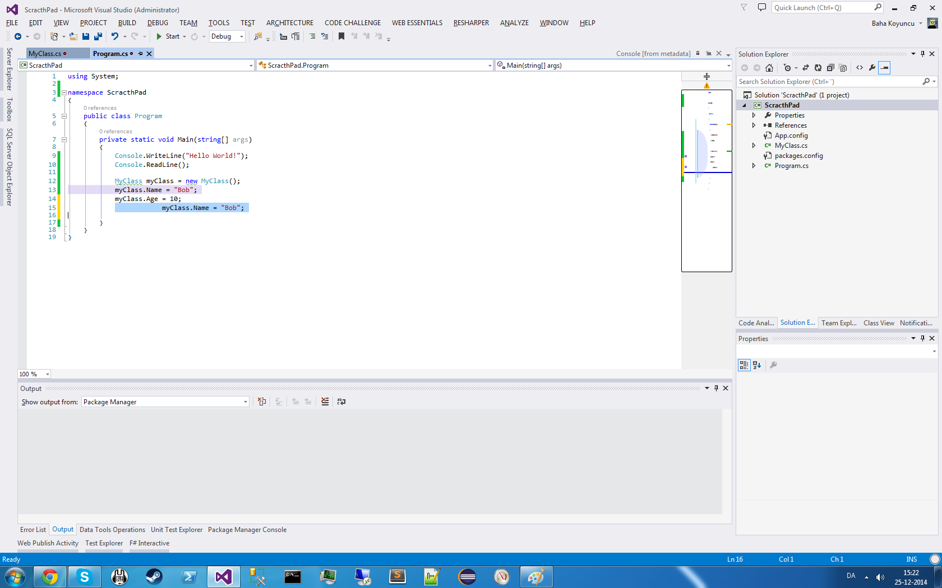Image resolution: width=942 pixels, height=588 pixels.
Task: Click the Pending Changes Filter icon
Action: (788, 68)
